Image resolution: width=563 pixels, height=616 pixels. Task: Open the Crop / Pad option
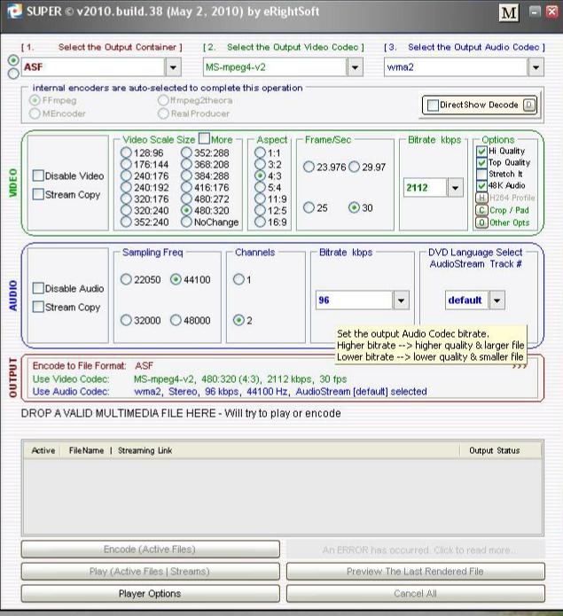(x=481, y=210)
